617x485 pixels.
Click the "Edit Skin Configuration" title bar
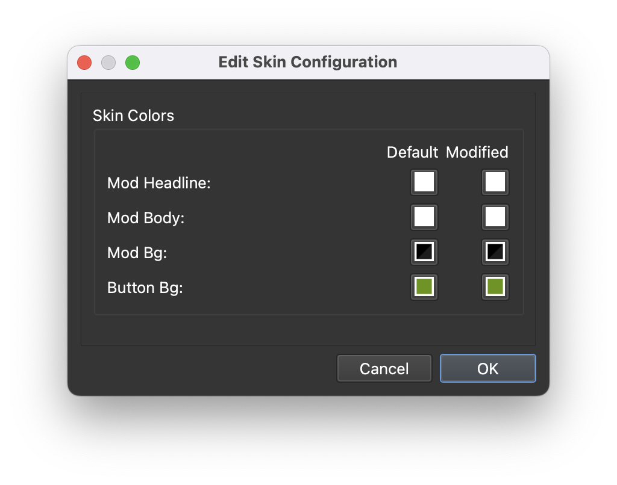(x=308, y=62)
